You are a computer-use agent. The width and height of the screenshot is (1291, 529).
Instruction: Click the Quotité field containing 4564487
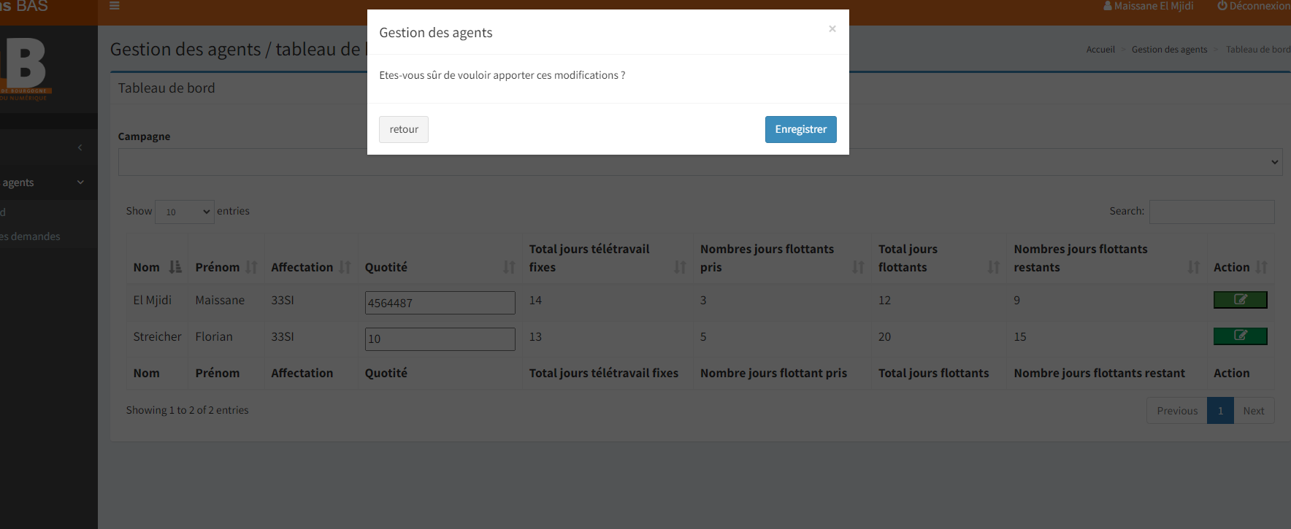click(x=440, y=303)
